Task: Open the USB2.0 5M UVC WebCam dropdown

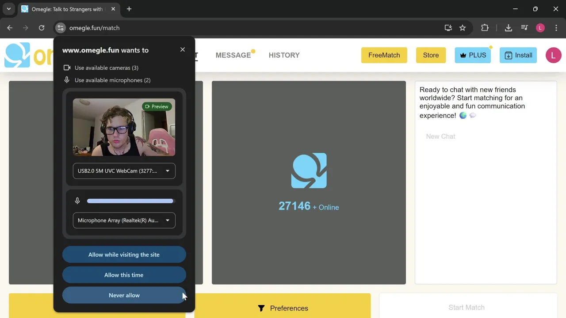Action: click(x=124, y=171)
